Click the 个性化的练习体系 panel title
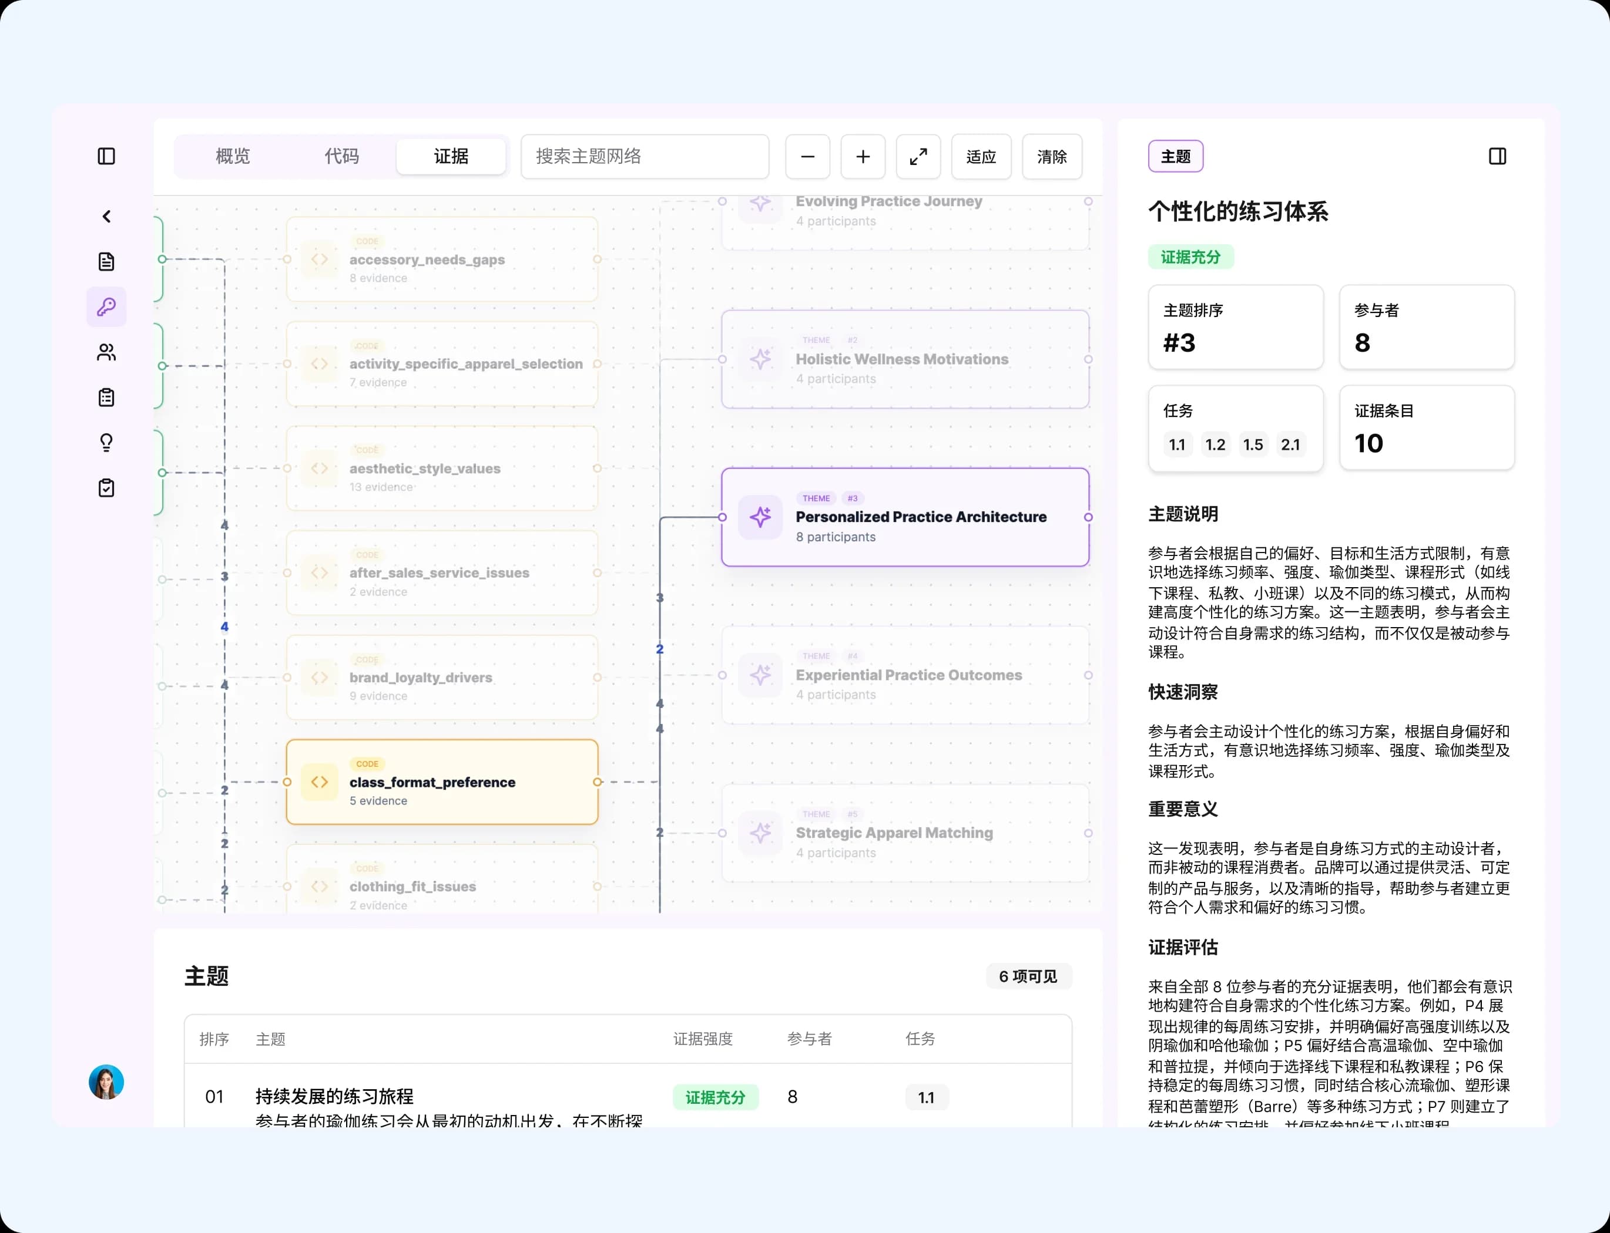 (x=1239, y=212)
